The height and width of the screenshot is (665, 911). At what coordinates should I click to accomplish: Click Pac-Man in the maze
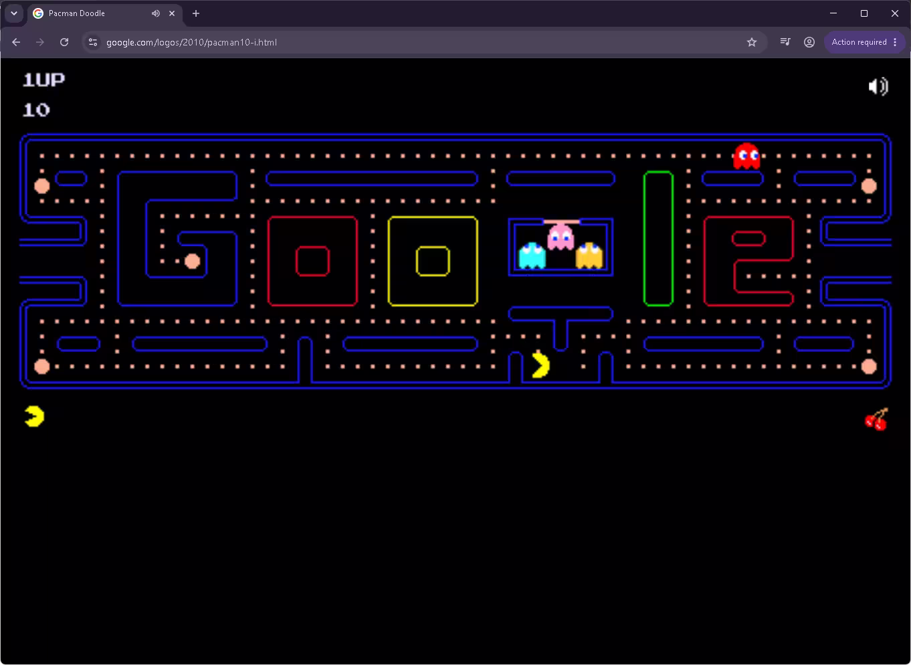[x=540, y=366]
